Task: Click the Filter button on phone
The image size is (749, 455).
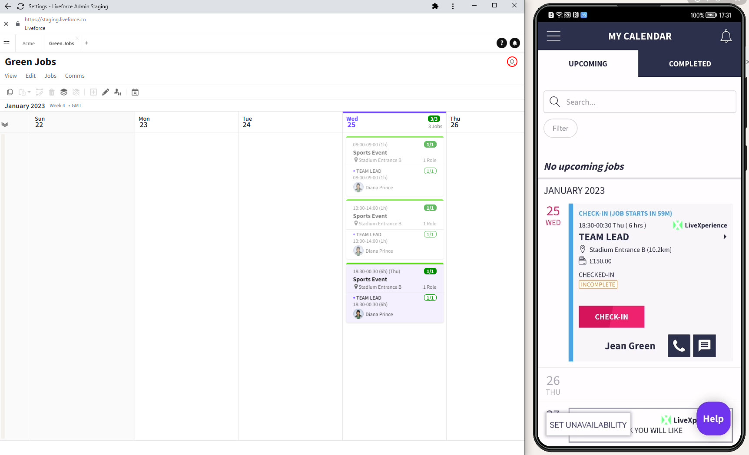Action: tap(560, 129)
